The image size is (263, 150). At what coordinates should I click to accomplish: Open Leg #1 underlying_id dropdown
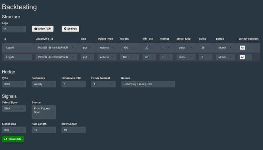pos(56,48)
